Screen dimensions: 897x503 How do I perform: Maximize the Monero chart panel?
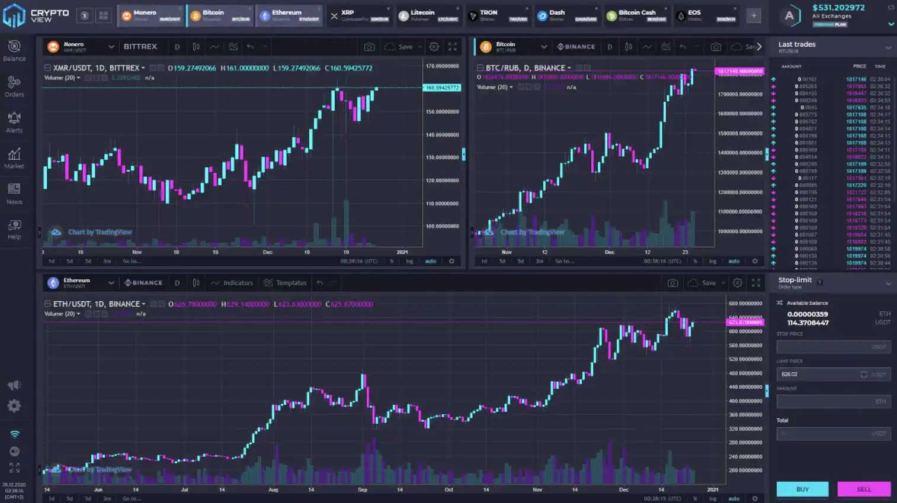(x=453, y=47)
